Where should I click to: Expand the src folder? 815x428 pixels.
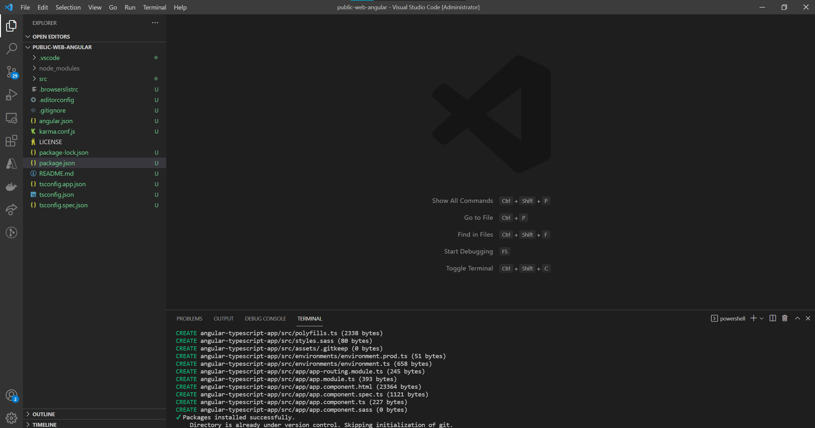(x=95, y=79)
